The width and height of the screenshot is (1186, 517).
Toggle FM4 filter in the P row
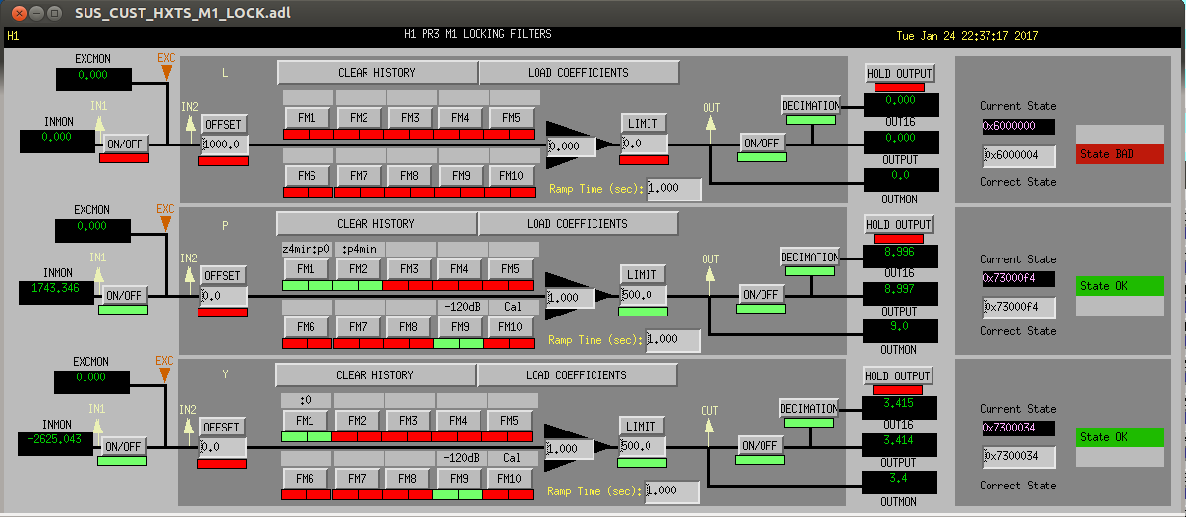(460, 269)
